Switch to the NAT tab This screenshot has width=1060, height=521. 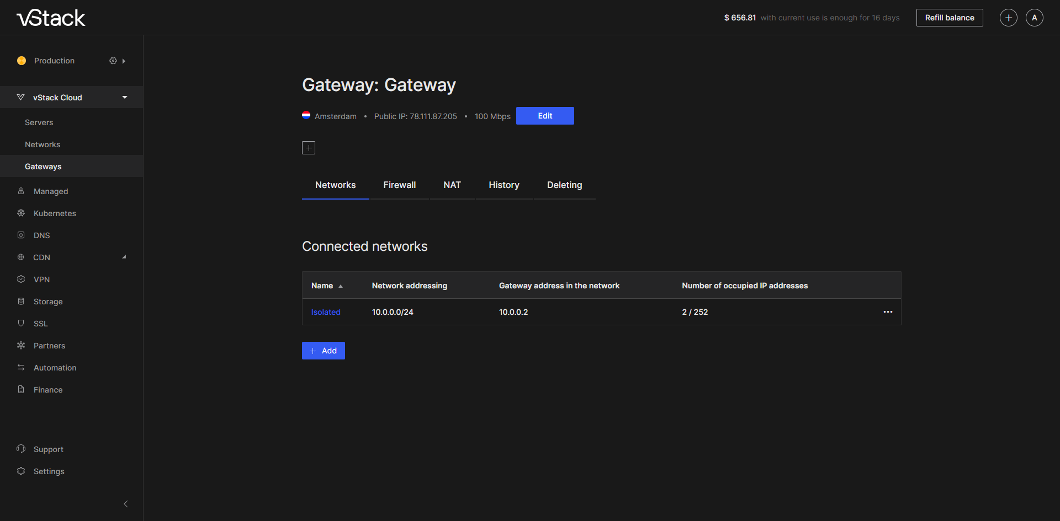click(452, 185)
